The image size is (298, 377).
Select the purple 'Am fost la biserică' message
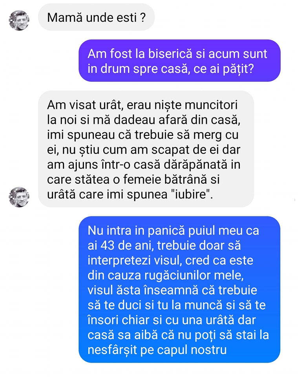179,60
